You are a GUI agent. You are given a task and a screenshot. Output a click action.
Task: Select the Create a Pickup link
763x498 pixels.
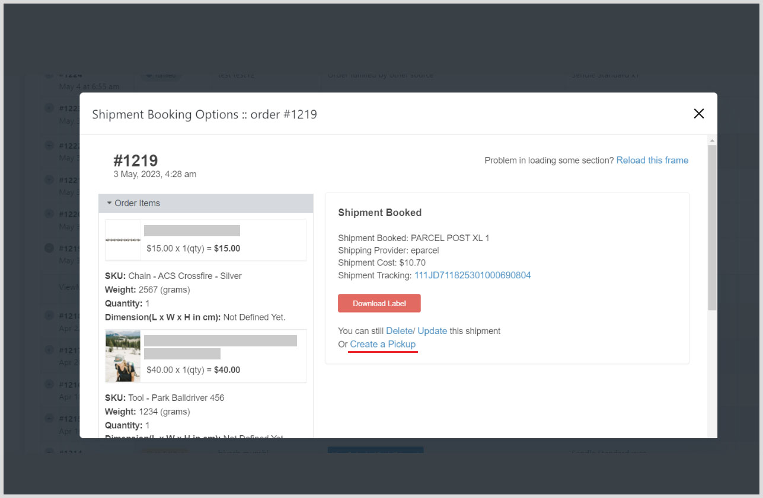pos(382,345)
